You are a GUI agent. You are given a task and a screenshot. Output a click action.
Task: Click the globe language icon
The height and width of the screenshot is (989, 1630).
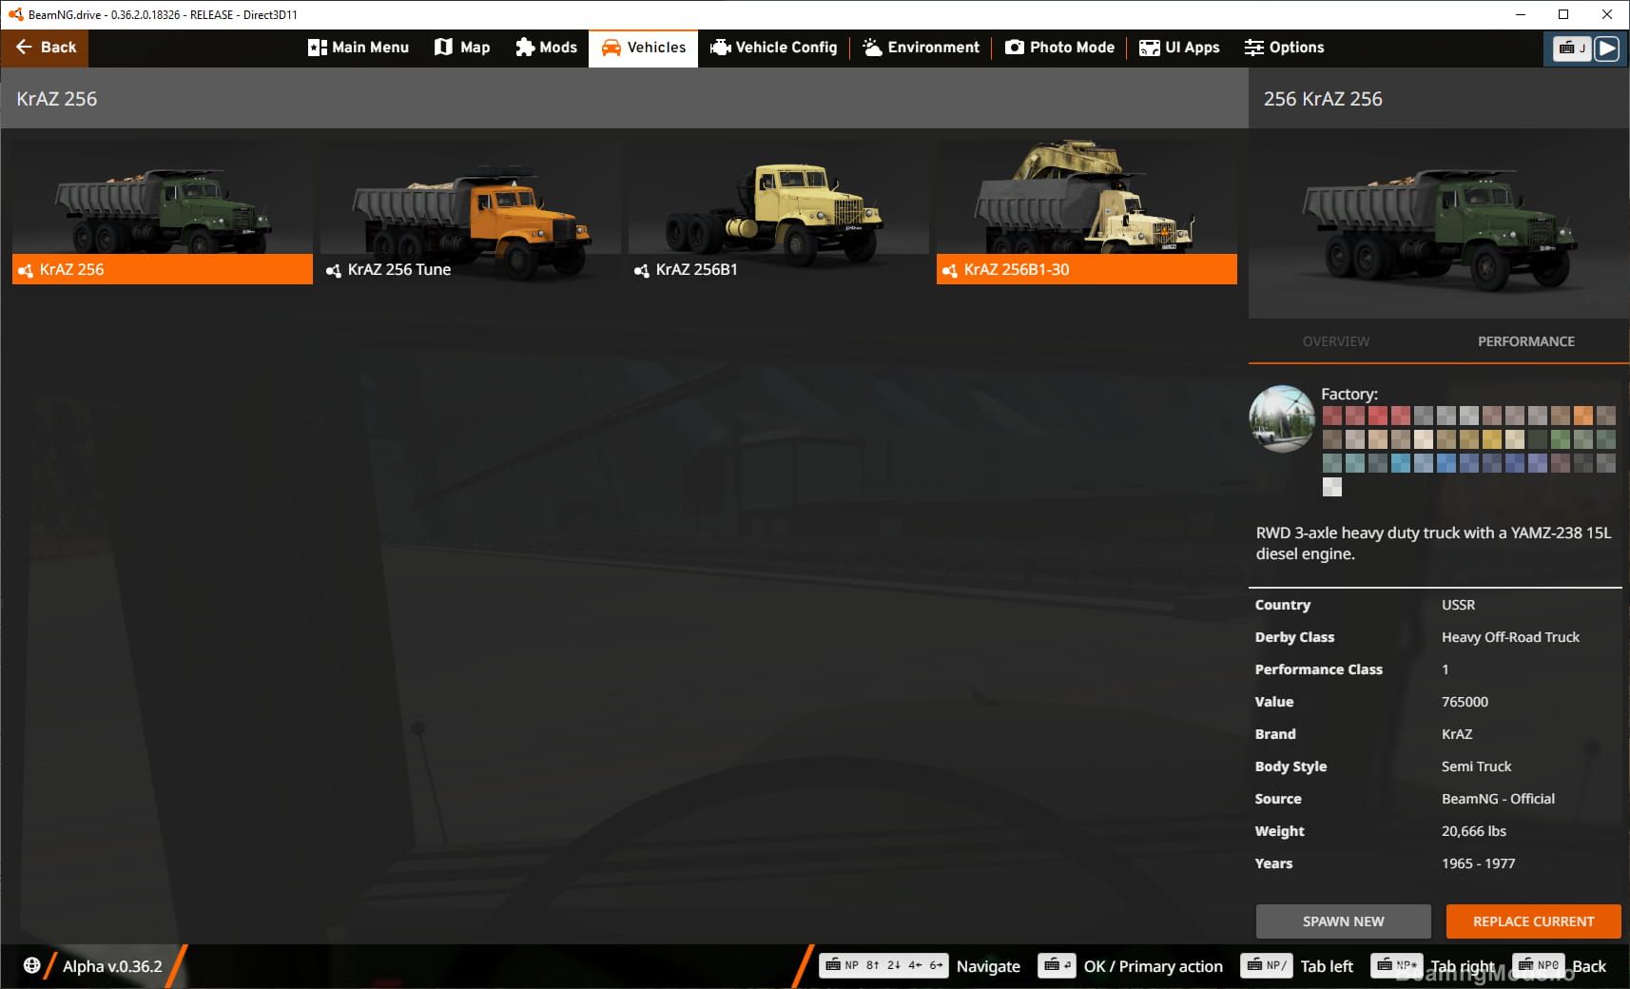(31, 965)
